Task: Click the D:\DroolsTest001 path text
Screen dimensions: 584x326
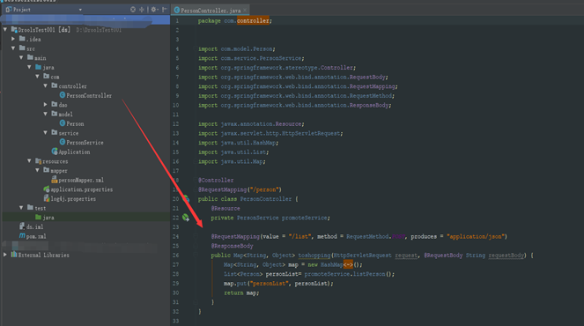Action: pos(99,30)
